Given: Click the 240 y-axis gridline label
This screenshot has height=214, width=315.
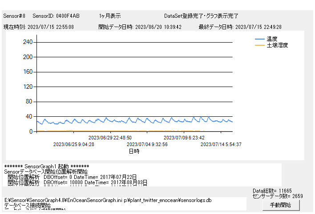Looking at the screenshot, I should [x=28, y=42].
